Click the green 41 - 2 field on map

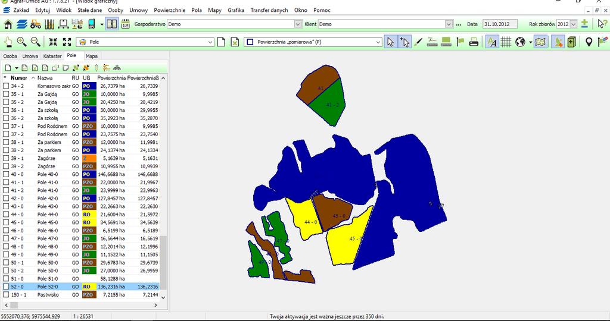(329, 103)
